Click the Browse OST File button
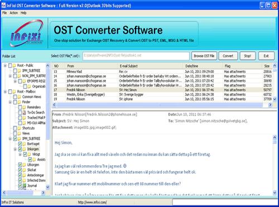279x207 pixels. click(x=204, y=56)
